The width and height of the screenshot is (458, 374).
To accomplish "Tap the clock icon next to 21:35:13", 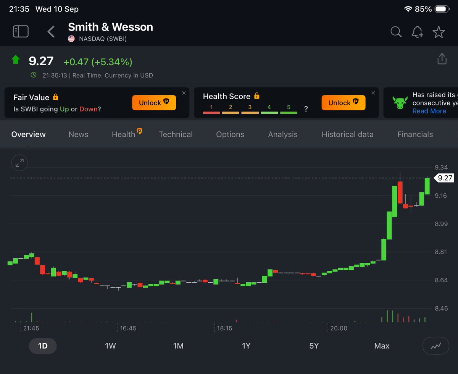I will (34, 75).
